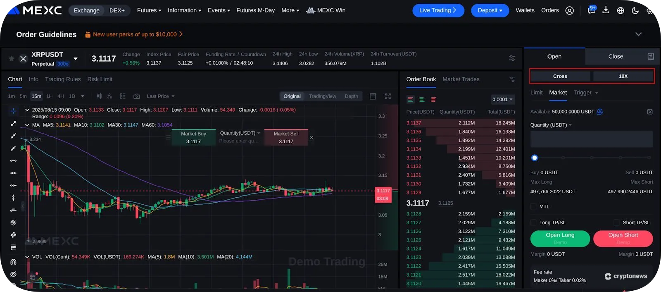This screenshot has width=661, height=292.
Task: Open the language globe icon
Action: [x=620, y=10]
